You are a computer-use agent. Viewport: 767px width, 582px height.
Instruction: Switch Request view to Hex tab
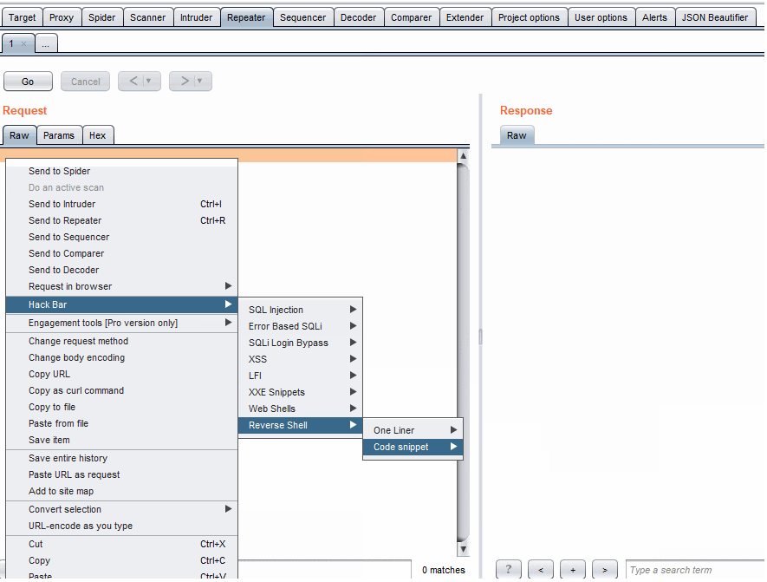(x=97, y=135)
